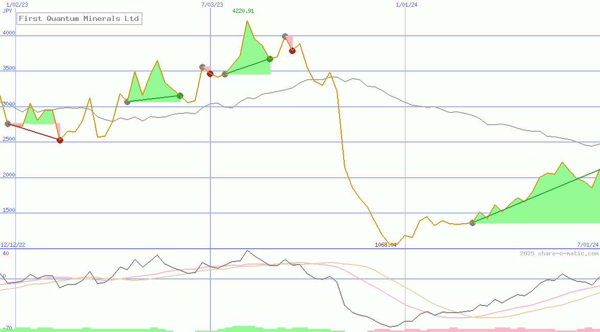Click the 4220.91 peak price label

click(243, 11)
